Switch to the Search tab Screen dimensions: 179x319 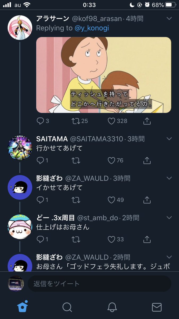(67, 307)
